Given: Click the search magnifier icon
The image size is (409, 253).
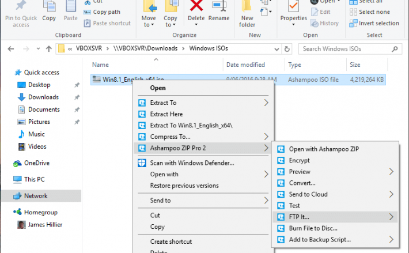Looking at the screenshot, I should (x=395, y=49).
